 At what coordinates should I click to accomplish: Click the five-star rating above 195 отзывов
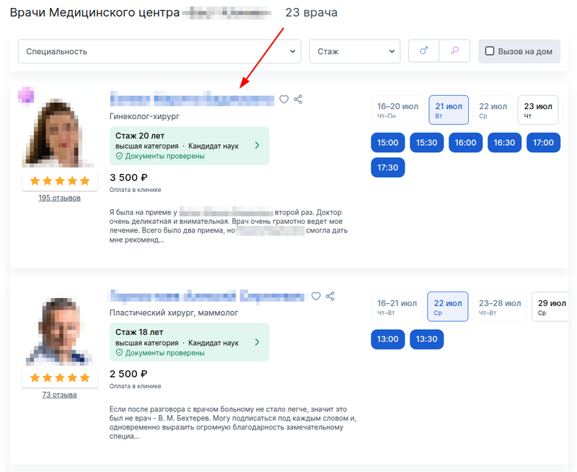60,180
